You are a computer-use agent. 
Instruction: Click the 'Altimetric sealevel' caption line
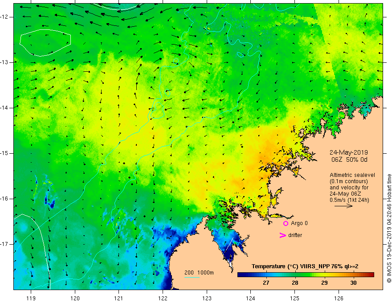[x=352, y=175]
